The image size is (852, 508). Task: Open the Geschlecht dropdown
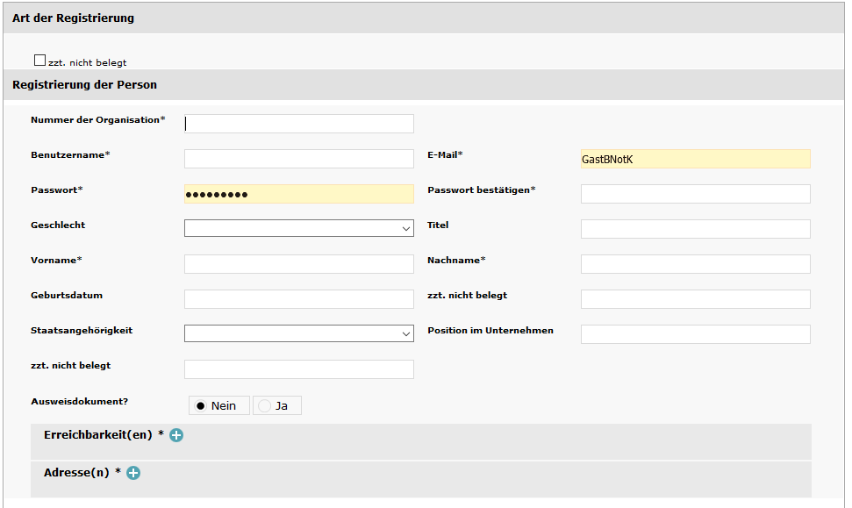[x=299, y=228]
